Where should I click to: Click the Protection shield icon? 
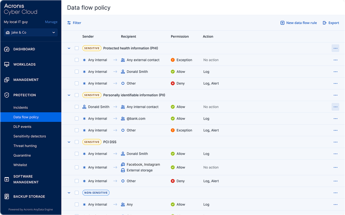(7, 95)
